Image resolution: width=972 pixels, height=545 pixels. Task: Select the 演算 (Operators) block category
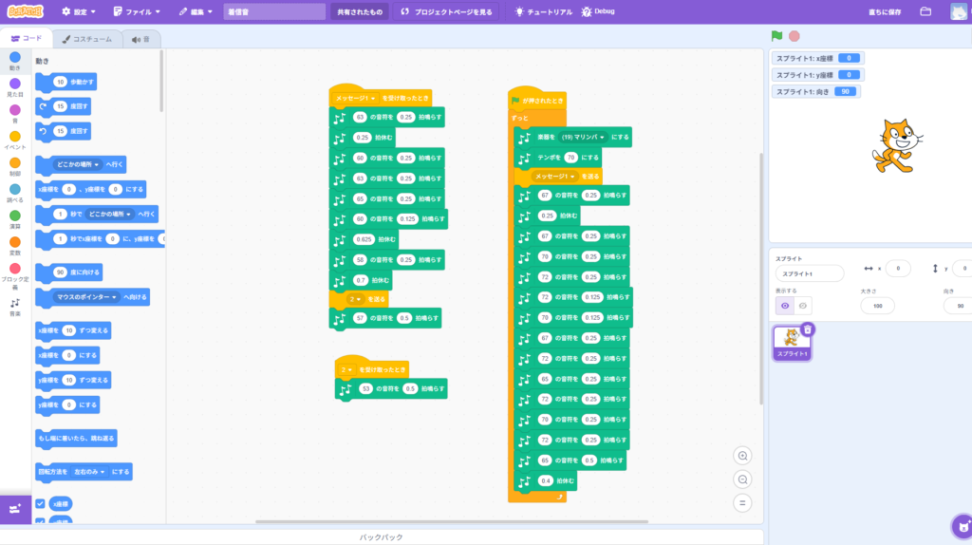coord(15,219)
